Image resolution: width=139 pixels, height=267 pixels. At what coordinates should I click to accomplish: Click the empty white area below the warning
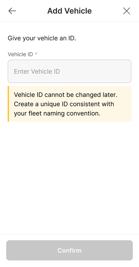(69, 177)
